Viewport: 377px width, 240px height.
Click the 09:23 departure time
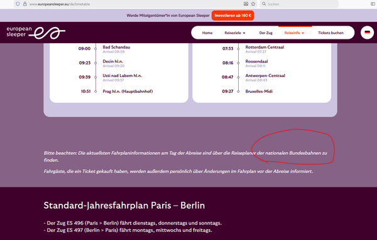coord(85,63)
